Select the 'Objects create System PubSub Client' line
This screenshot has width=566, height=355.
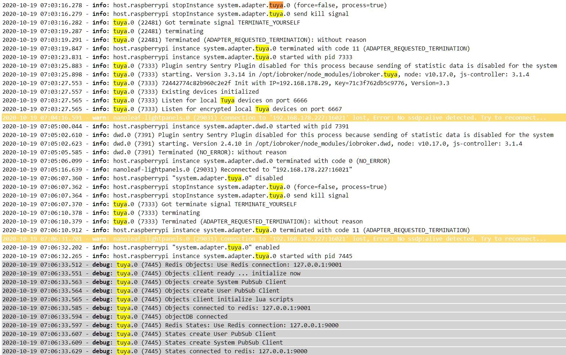click(284, 282)
